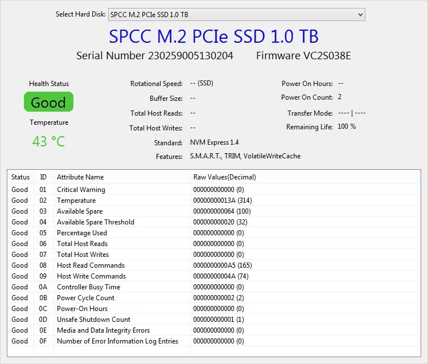Click the S.M.A.R.T., TRIM, VolatileWriteCache features value

(245, 156)
